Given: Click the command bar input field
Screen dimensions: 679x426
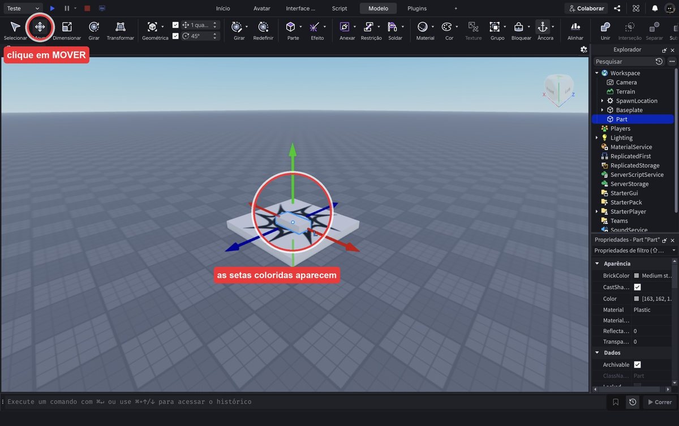Looking at the screenshot, I should (304, 402).
